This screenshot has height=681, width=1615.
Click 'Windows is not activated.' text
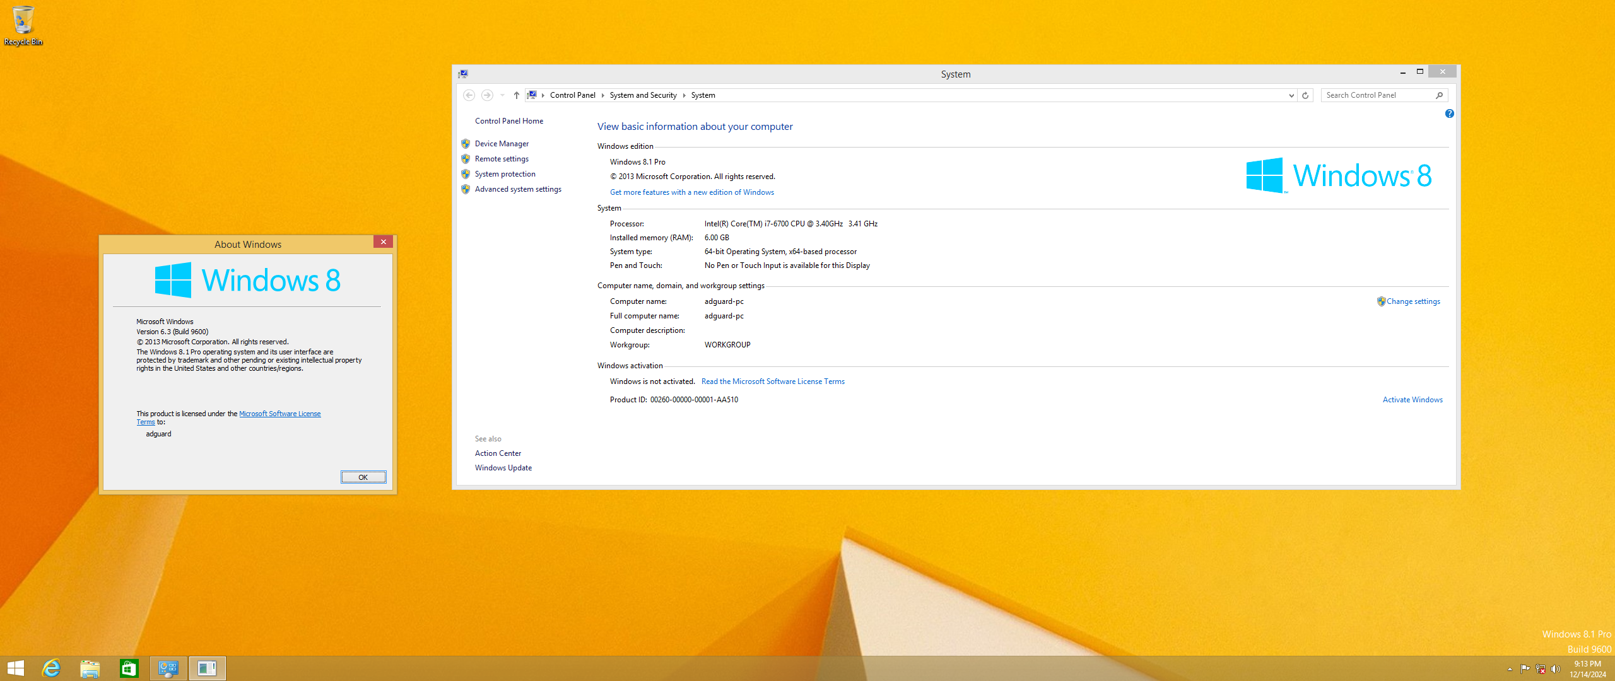tap(652, 381)
